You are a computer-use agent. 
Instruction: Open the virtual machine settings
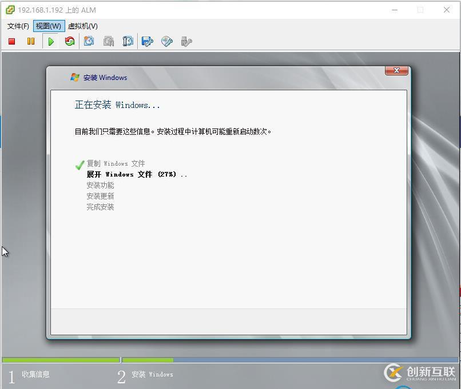pyautogui.click(x=147, y=41)
